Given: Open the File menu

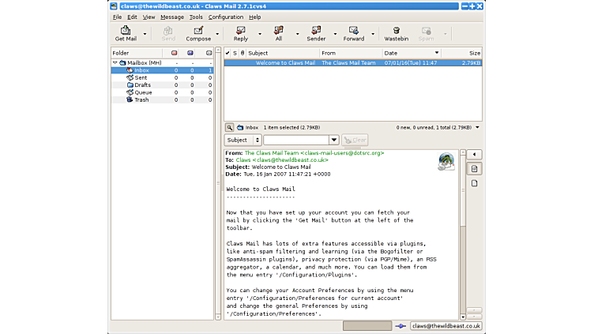Looking at the screenshot, I should [x=117, y=17].
